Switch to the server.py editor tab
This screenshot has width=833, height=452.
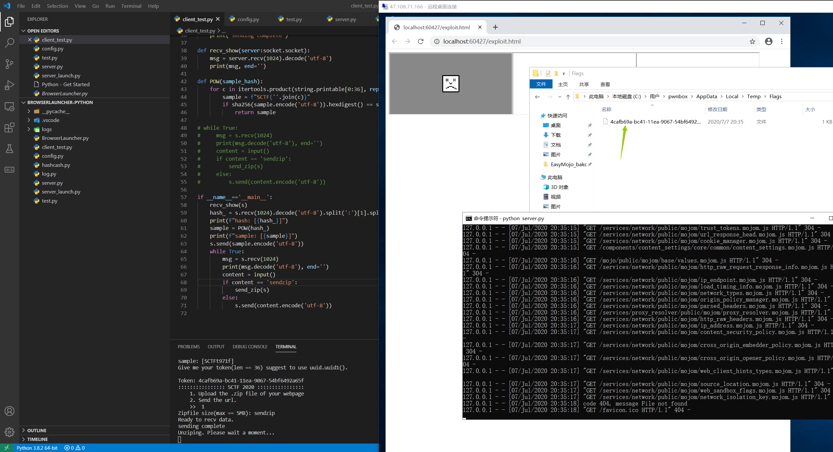pos(345,19)
